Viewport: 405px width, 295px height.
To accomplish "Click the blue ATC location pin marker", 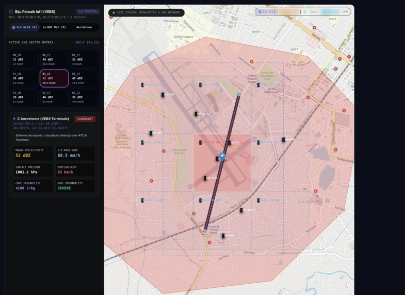I will [x=222, y=157].
